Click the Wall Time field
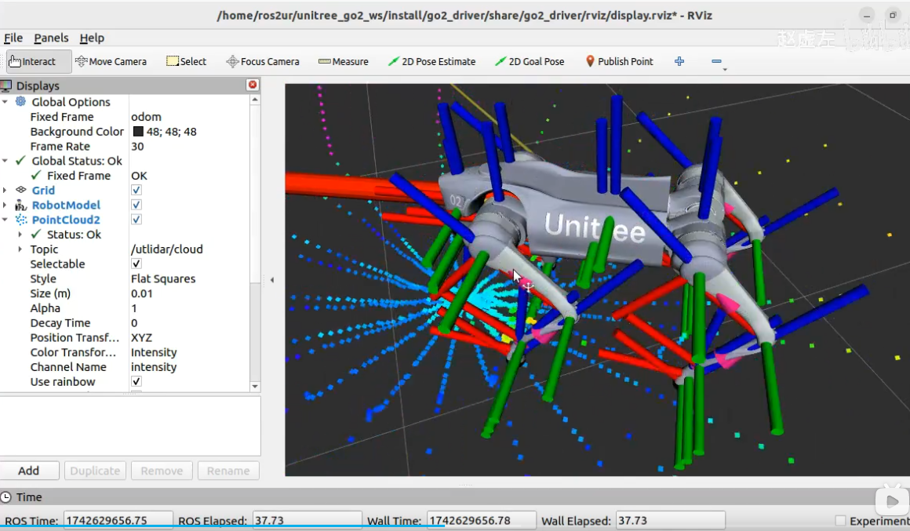Viewport: 910px width, 531px height. tap(482, 521)
